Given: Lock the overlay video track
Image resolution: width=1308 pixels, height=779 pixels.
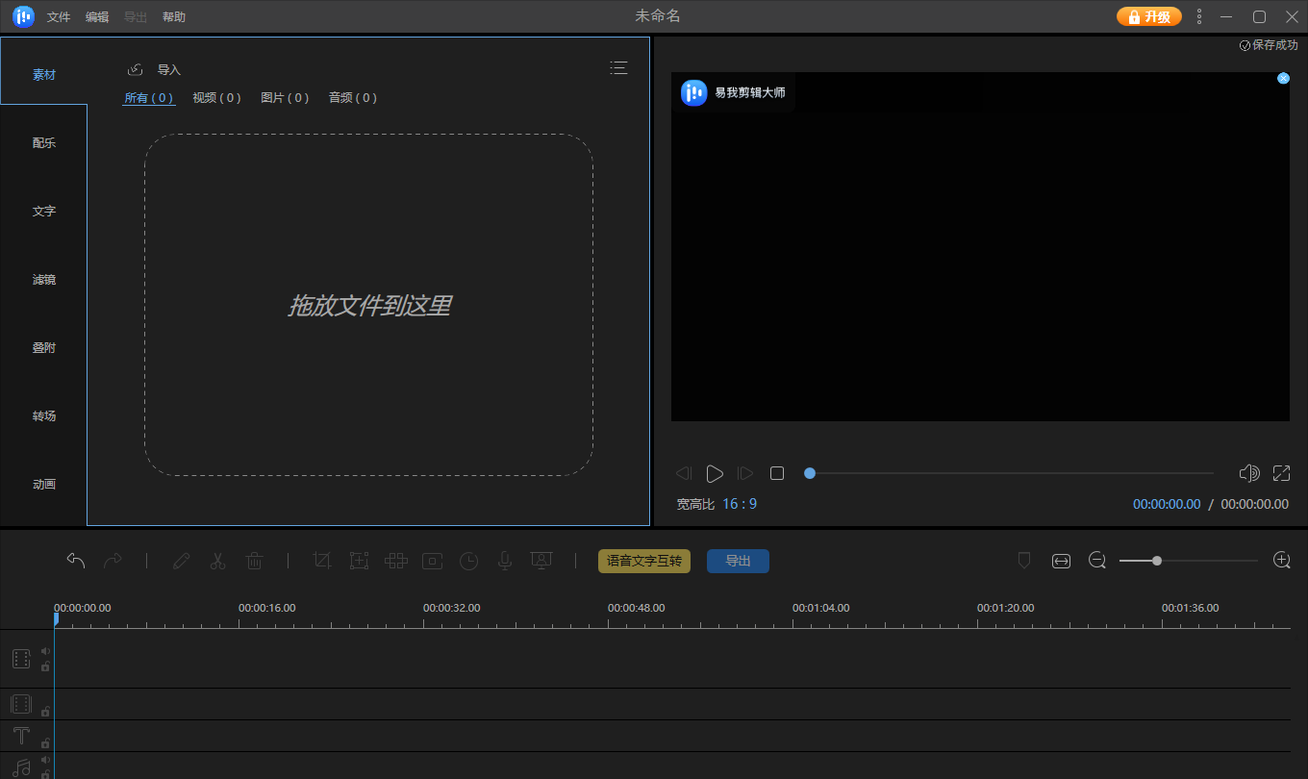Looking at the screenshot, I should (x=45, y=712).
